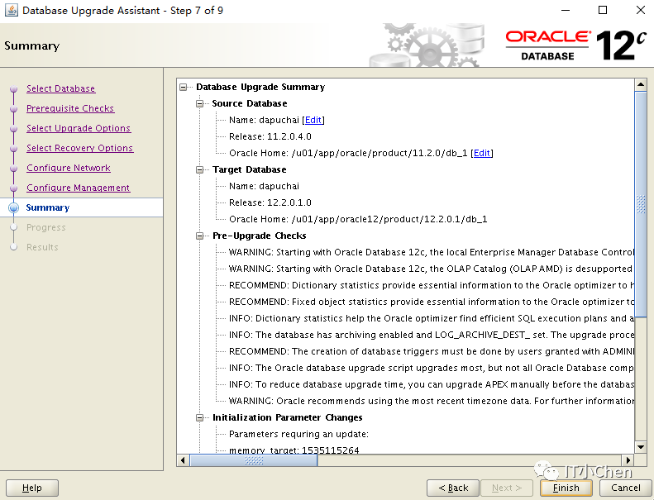Click horizontal scrollbar right arrow
This screenshot has height=500, width=654.
click(x=628, y=460)
